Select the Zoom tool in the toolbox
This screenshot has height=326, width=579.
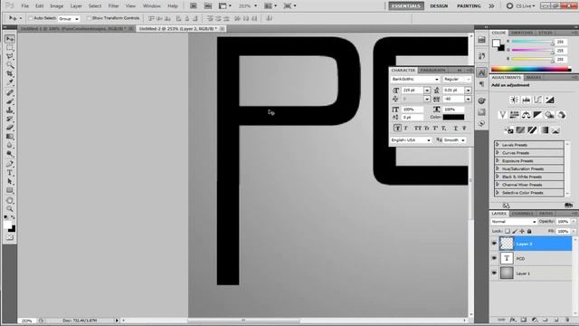(x=10, y=209)
